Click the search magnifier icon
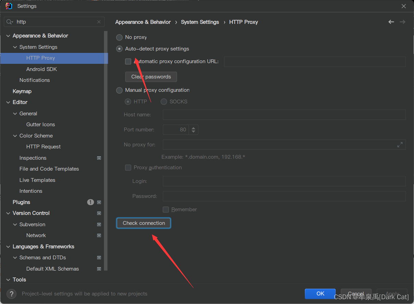 9,22
